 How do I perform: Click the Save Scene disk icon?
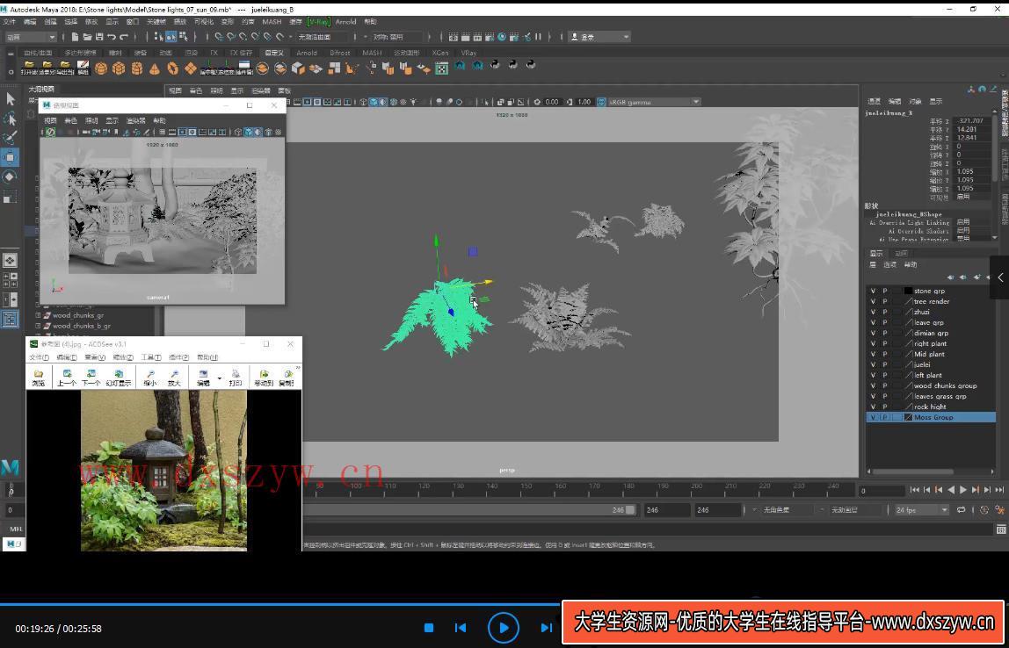[99, 37]
